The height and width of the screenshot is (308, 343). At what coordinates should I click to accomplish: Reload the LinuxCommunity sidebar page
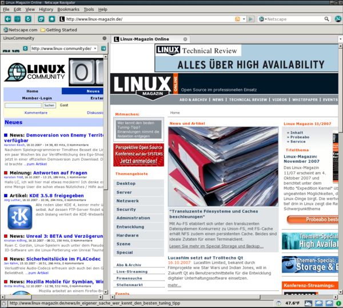tap(25, 49)
